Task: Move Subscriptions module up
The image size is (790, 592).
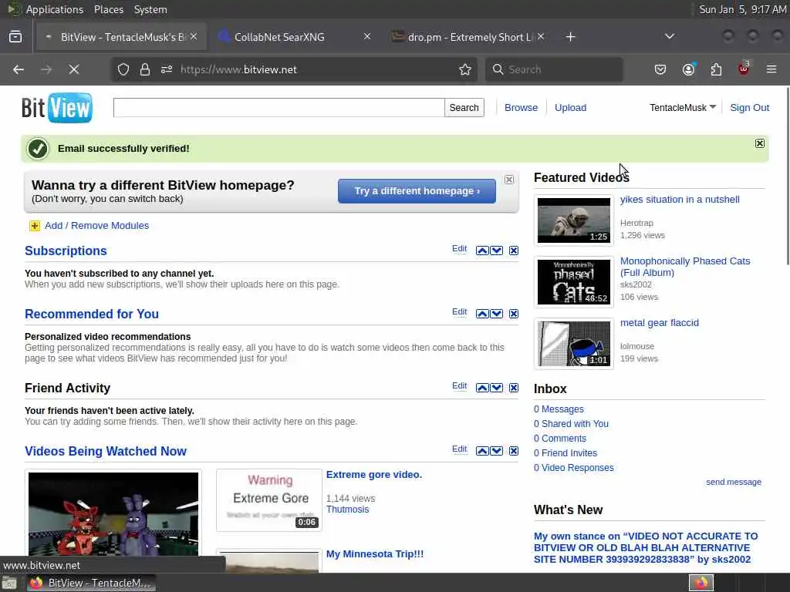Action: (x=482, y=251)
